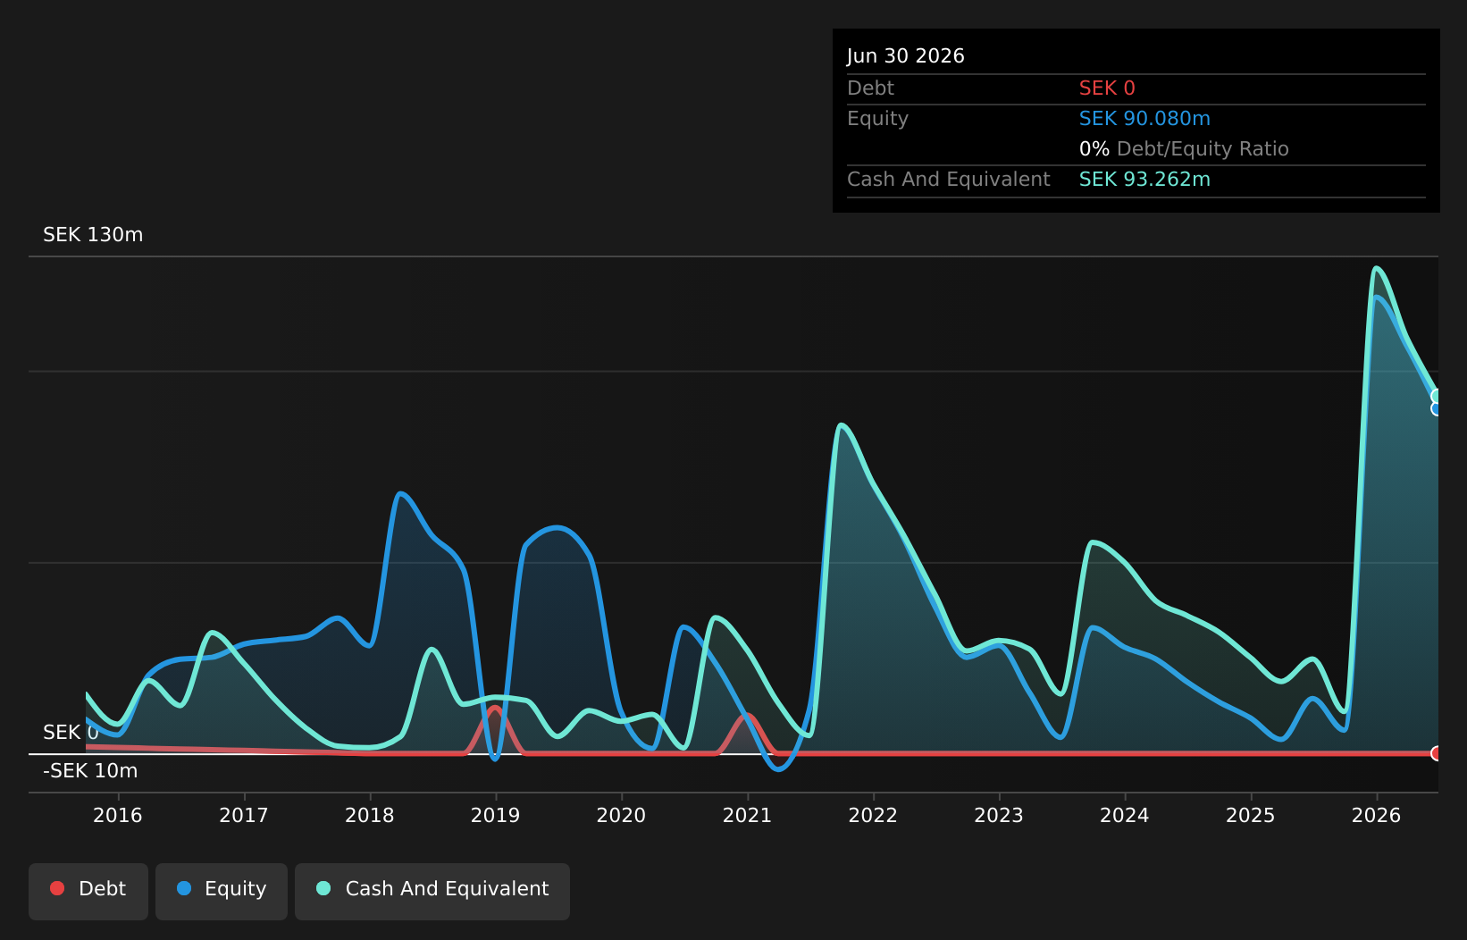Image resolution: width=1467 pixels, height=940 pixels.
Task: Click the 0% Debt/Equity Ratio text
Action: 1184,149
